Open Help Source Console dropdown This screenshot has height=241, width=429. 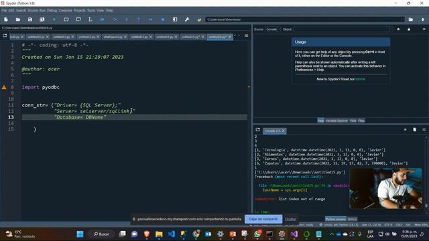(273, 29)
